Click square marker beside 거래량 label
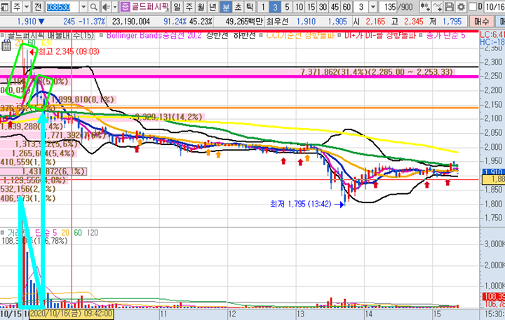Viewport: 505px width, 320px height. pyautogui.click(x=2, y=232)
